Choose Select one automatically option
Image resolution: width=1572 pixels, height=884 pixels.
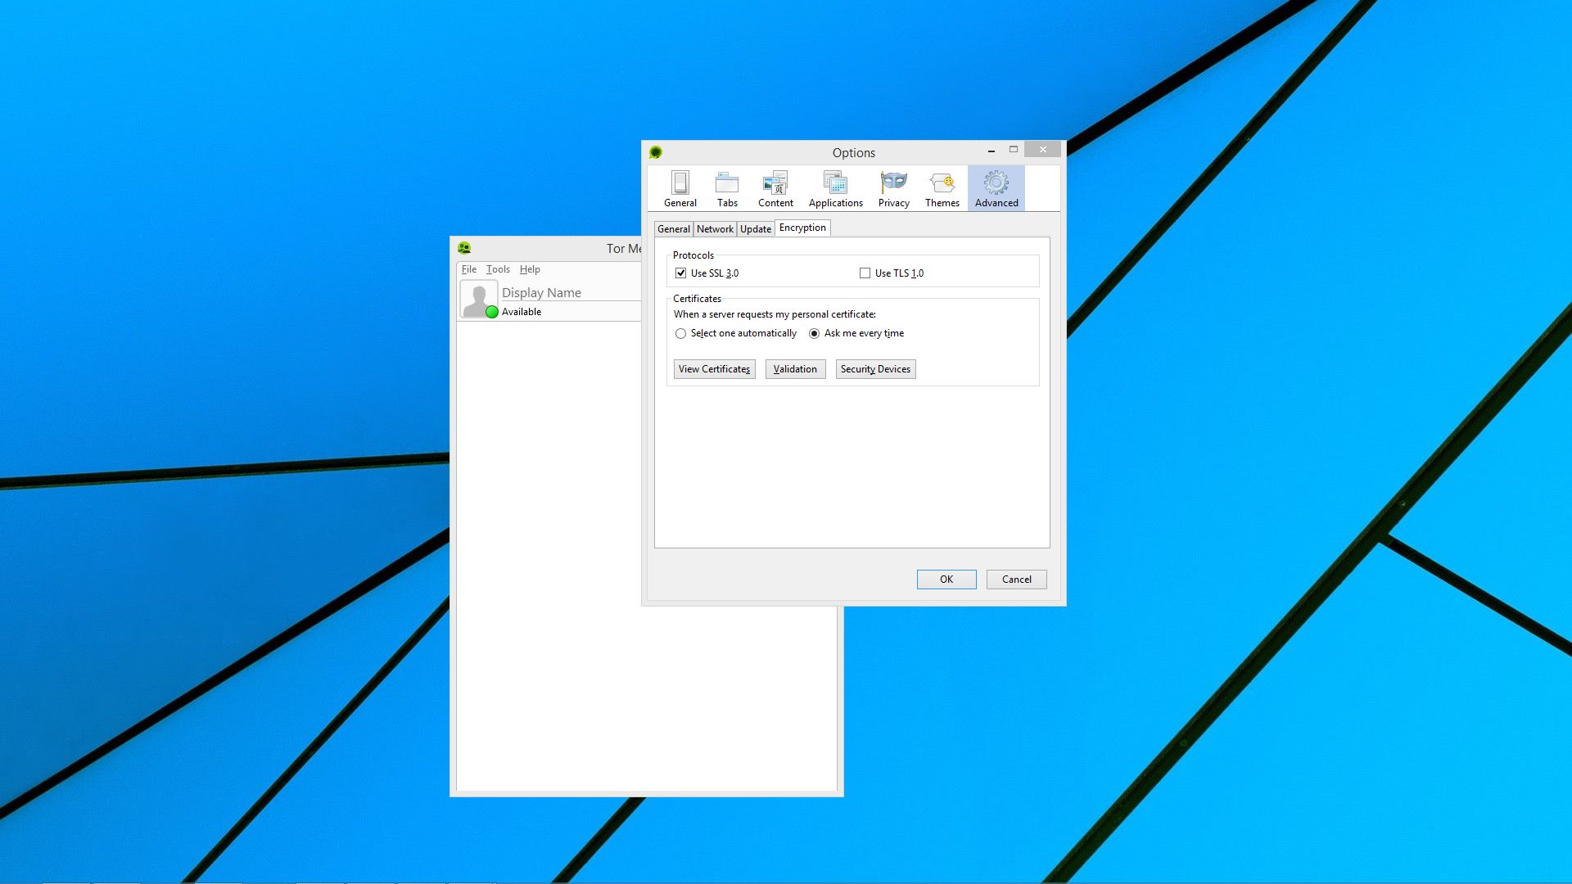tap(680, 334)
